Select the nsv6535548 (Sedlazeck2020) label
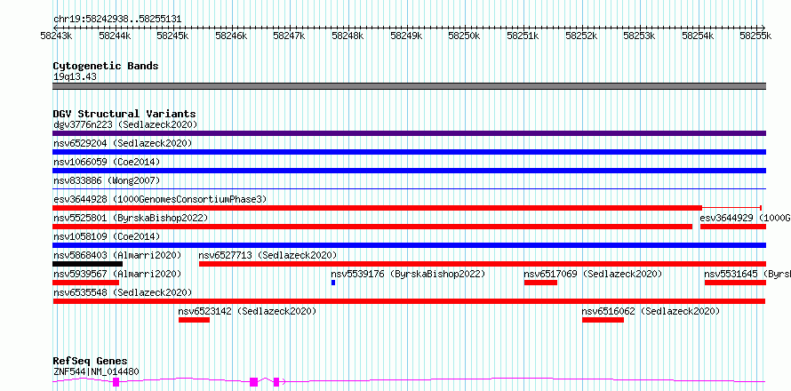This screenshot has height=391, width=791. pos(123,292)
